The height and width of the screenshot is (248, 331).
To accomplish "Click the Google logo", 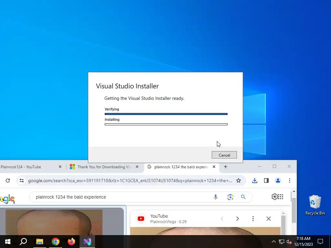I will pos(7,199).
